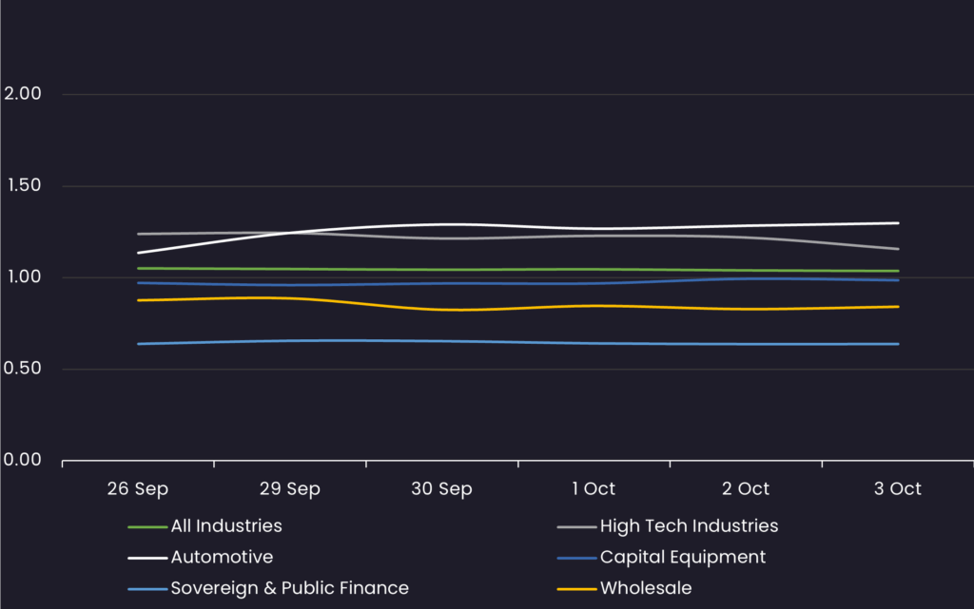Click the green All Industries legend swatch
The width and height of the screenshot is (974, 609).
click(x=147, y=526)
